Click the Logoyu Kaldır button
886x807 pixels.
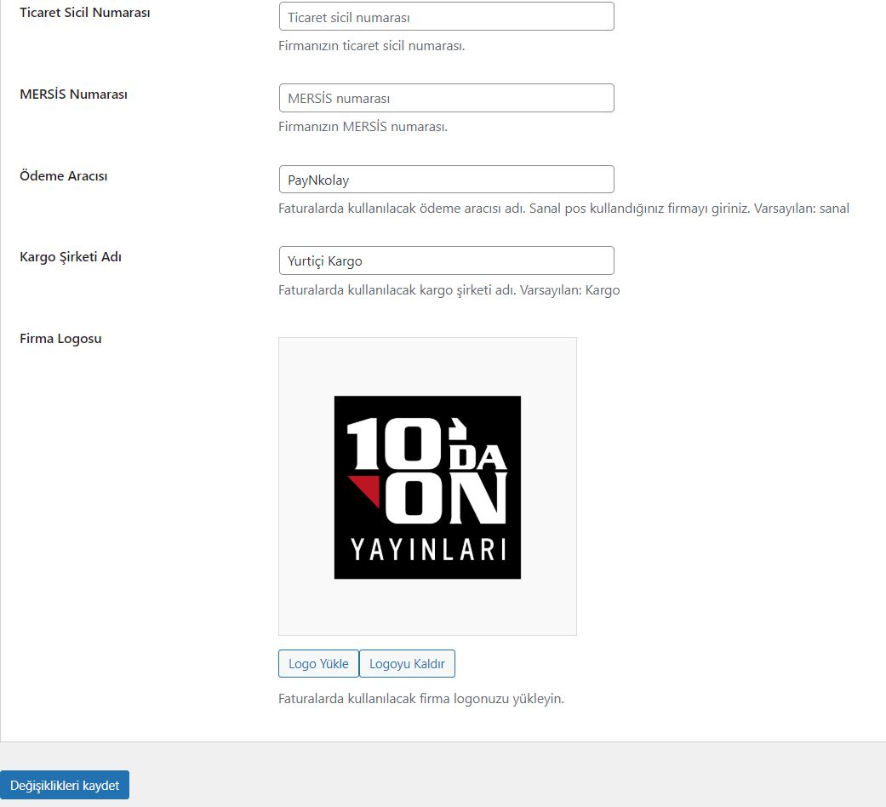coord(407,663)
